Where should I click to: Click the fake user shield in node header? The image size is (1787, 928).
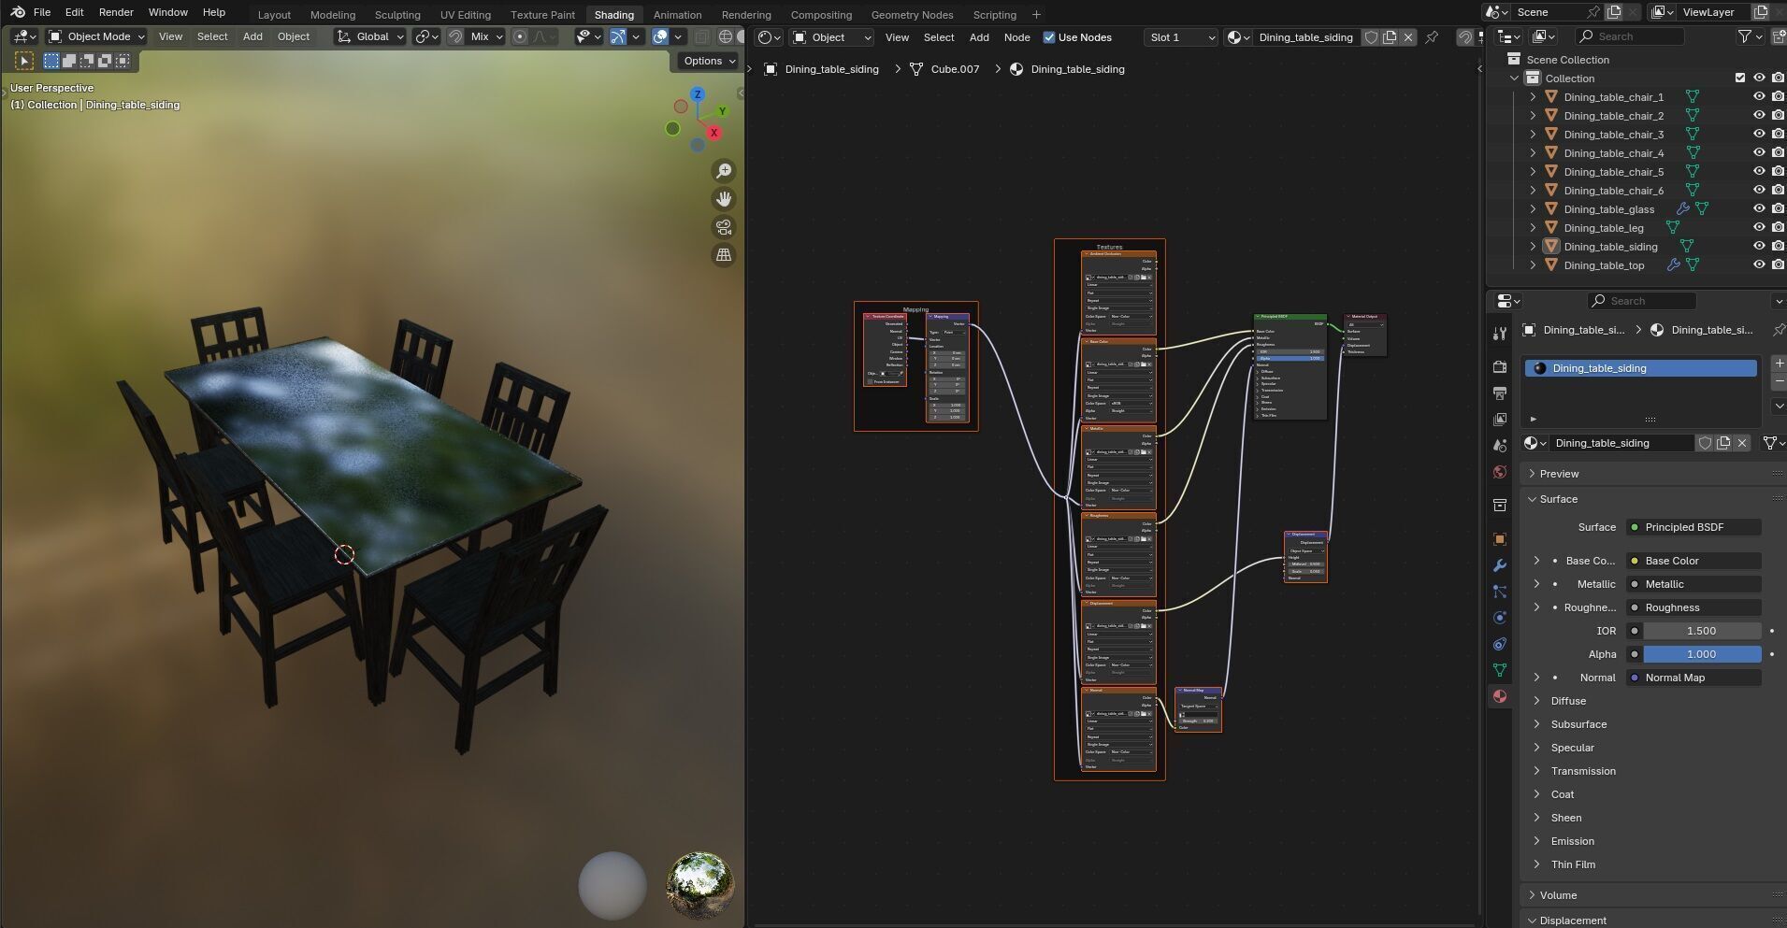click(1371, 37)
